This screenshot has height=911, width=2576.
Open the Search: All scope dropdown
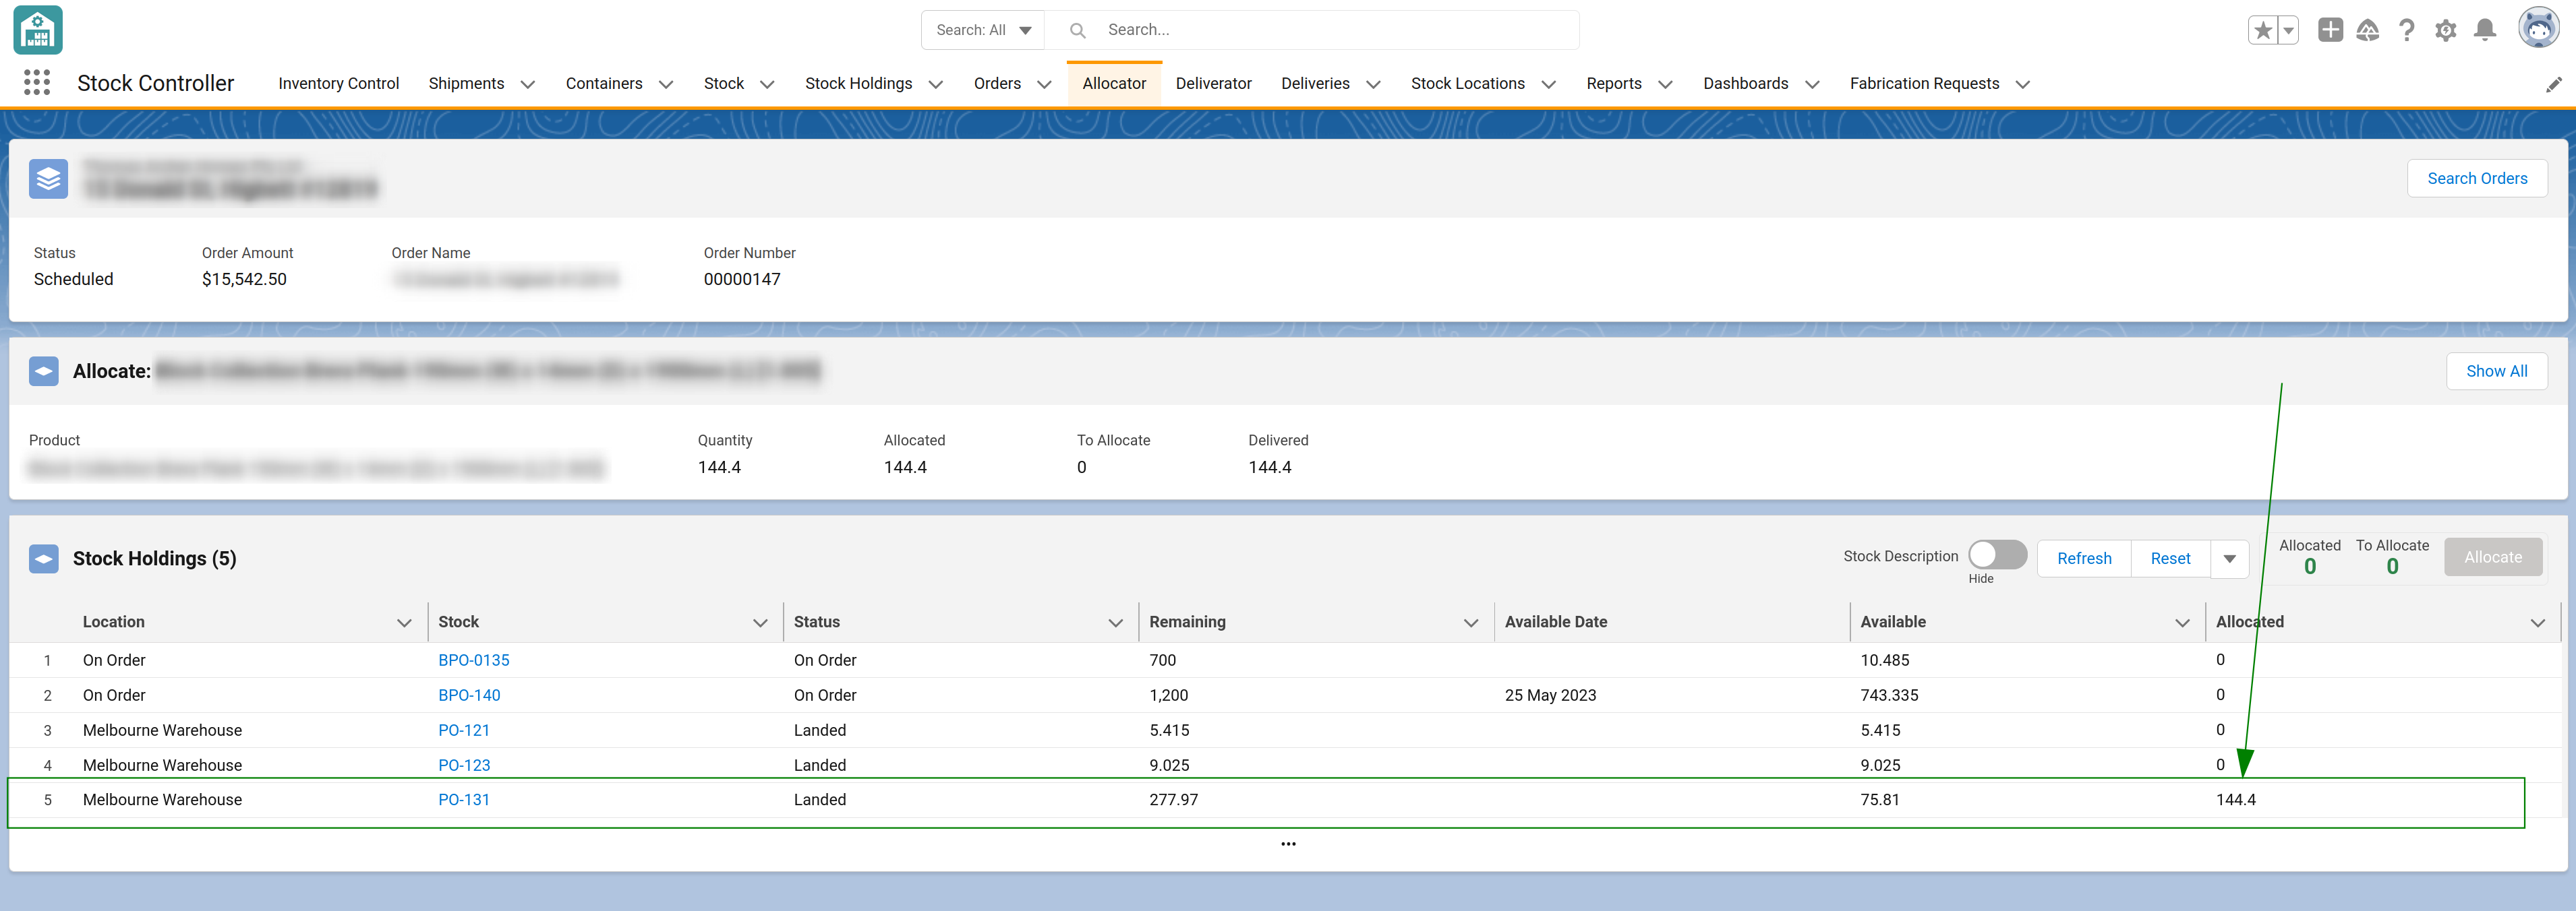pos(983,30)
